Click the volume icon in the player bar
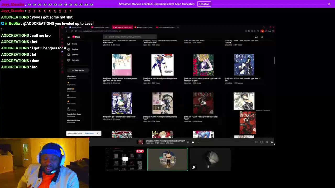 (256, 142)
